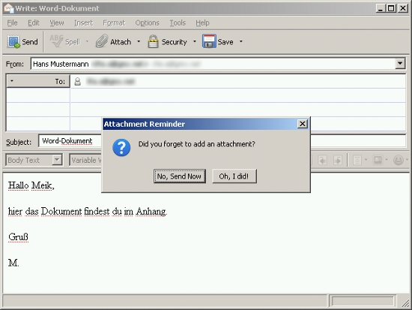412x310 pixels.
Task: Click the smiley emoticon toolbar icon
Action: point(399,160)
